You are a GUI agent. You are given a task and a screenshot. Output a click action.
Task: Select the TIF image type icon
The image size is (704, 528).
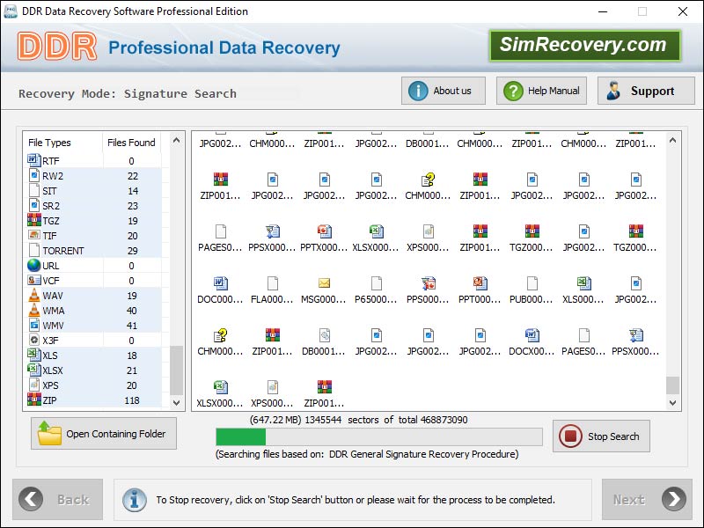[x=34, y=235]
